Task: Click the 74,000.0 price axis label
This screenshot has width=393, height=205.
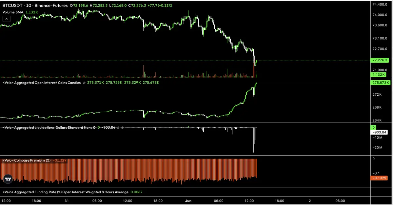Action: click(380, 15)
